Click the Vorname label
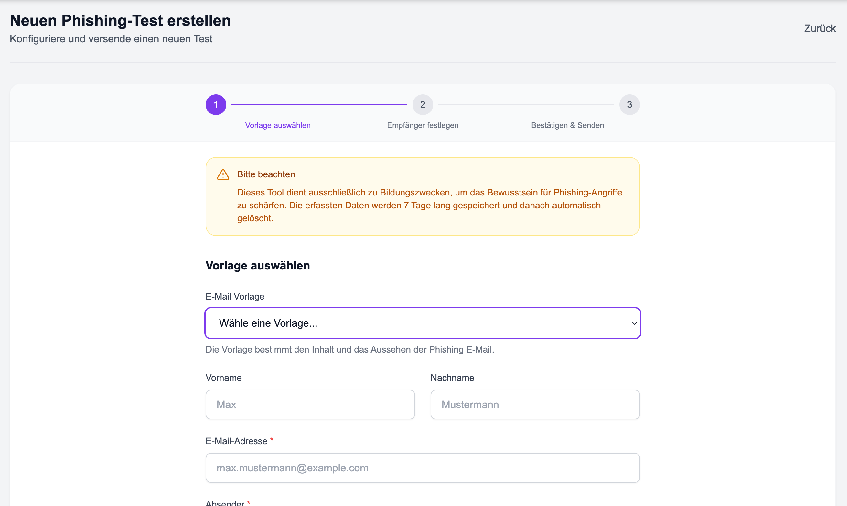This screenshot has height=506, width=847. pyautogui.click(x=223, y=378)
